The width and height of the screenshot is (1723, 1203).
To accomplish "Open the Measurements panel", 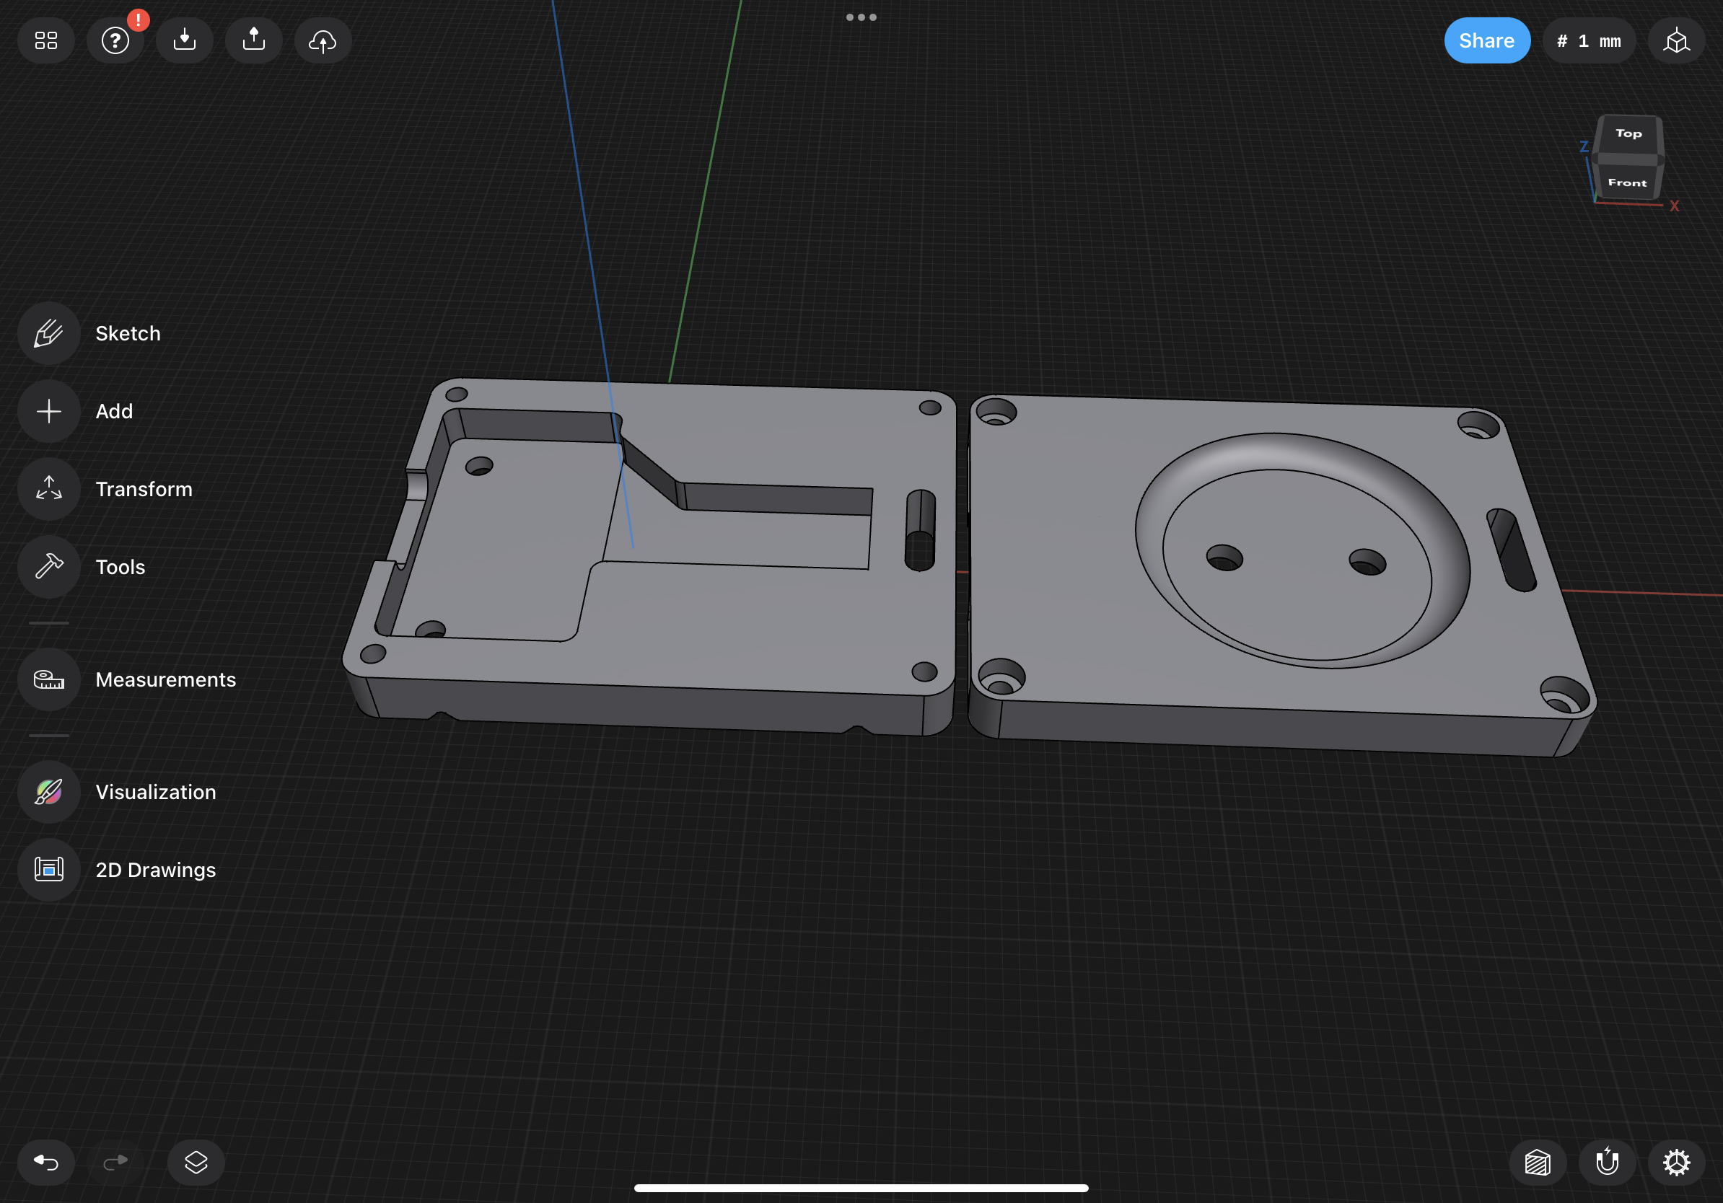I will [49, 679].
